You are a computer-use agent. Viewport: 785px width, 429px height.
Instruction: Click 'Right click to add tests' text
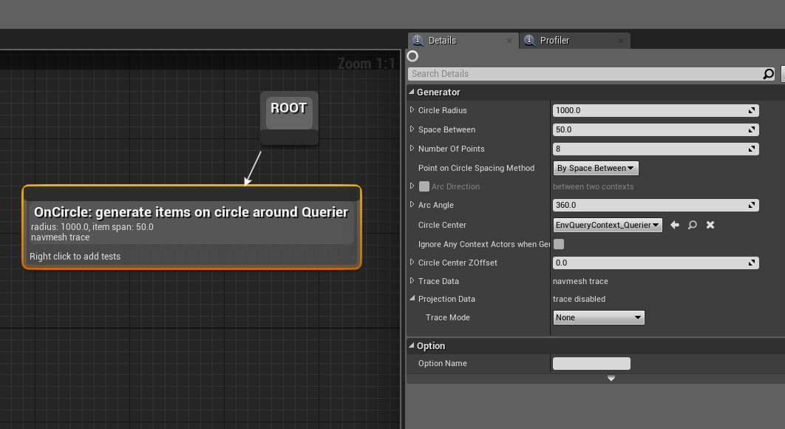click(75, 256)
